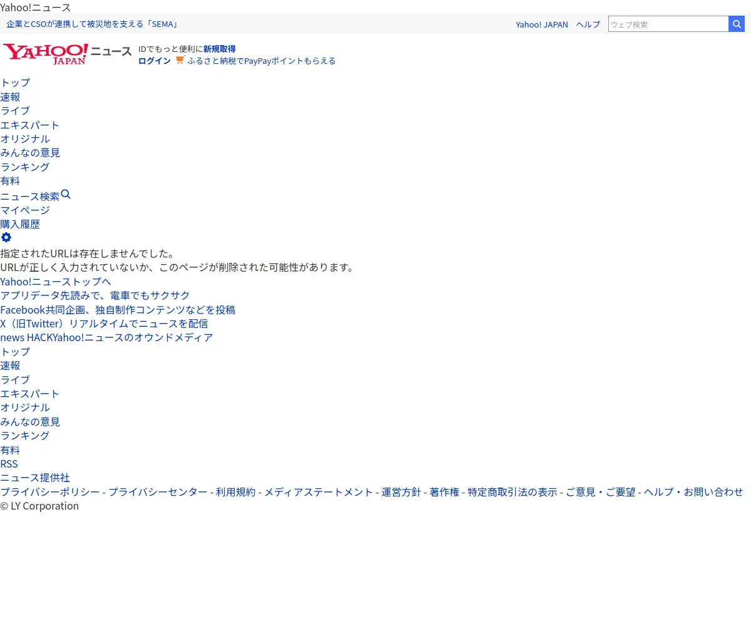Open the 企業とCSOが連携して被災地を支える「SEMA」 link
This screenshot has height=626, width=751.
93,24
